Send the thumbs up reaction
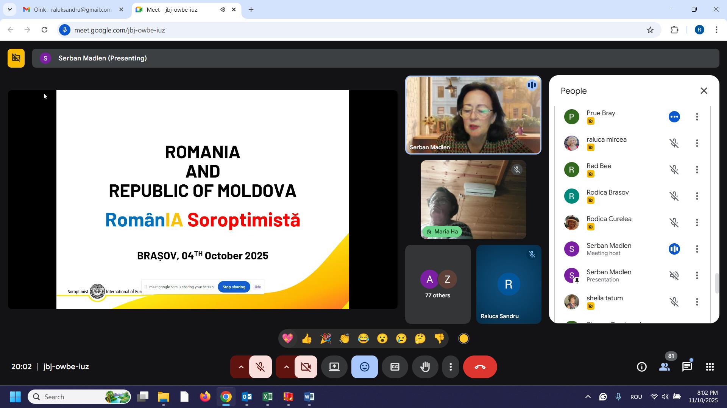The image size is (727, 408). pos(307,338)
